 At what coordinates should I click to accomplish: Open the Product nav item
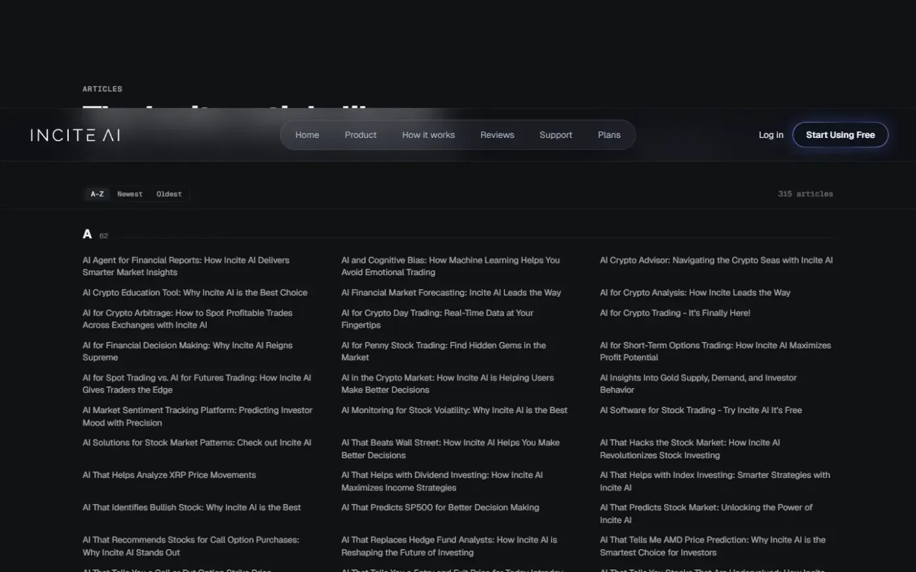[361, 135]
